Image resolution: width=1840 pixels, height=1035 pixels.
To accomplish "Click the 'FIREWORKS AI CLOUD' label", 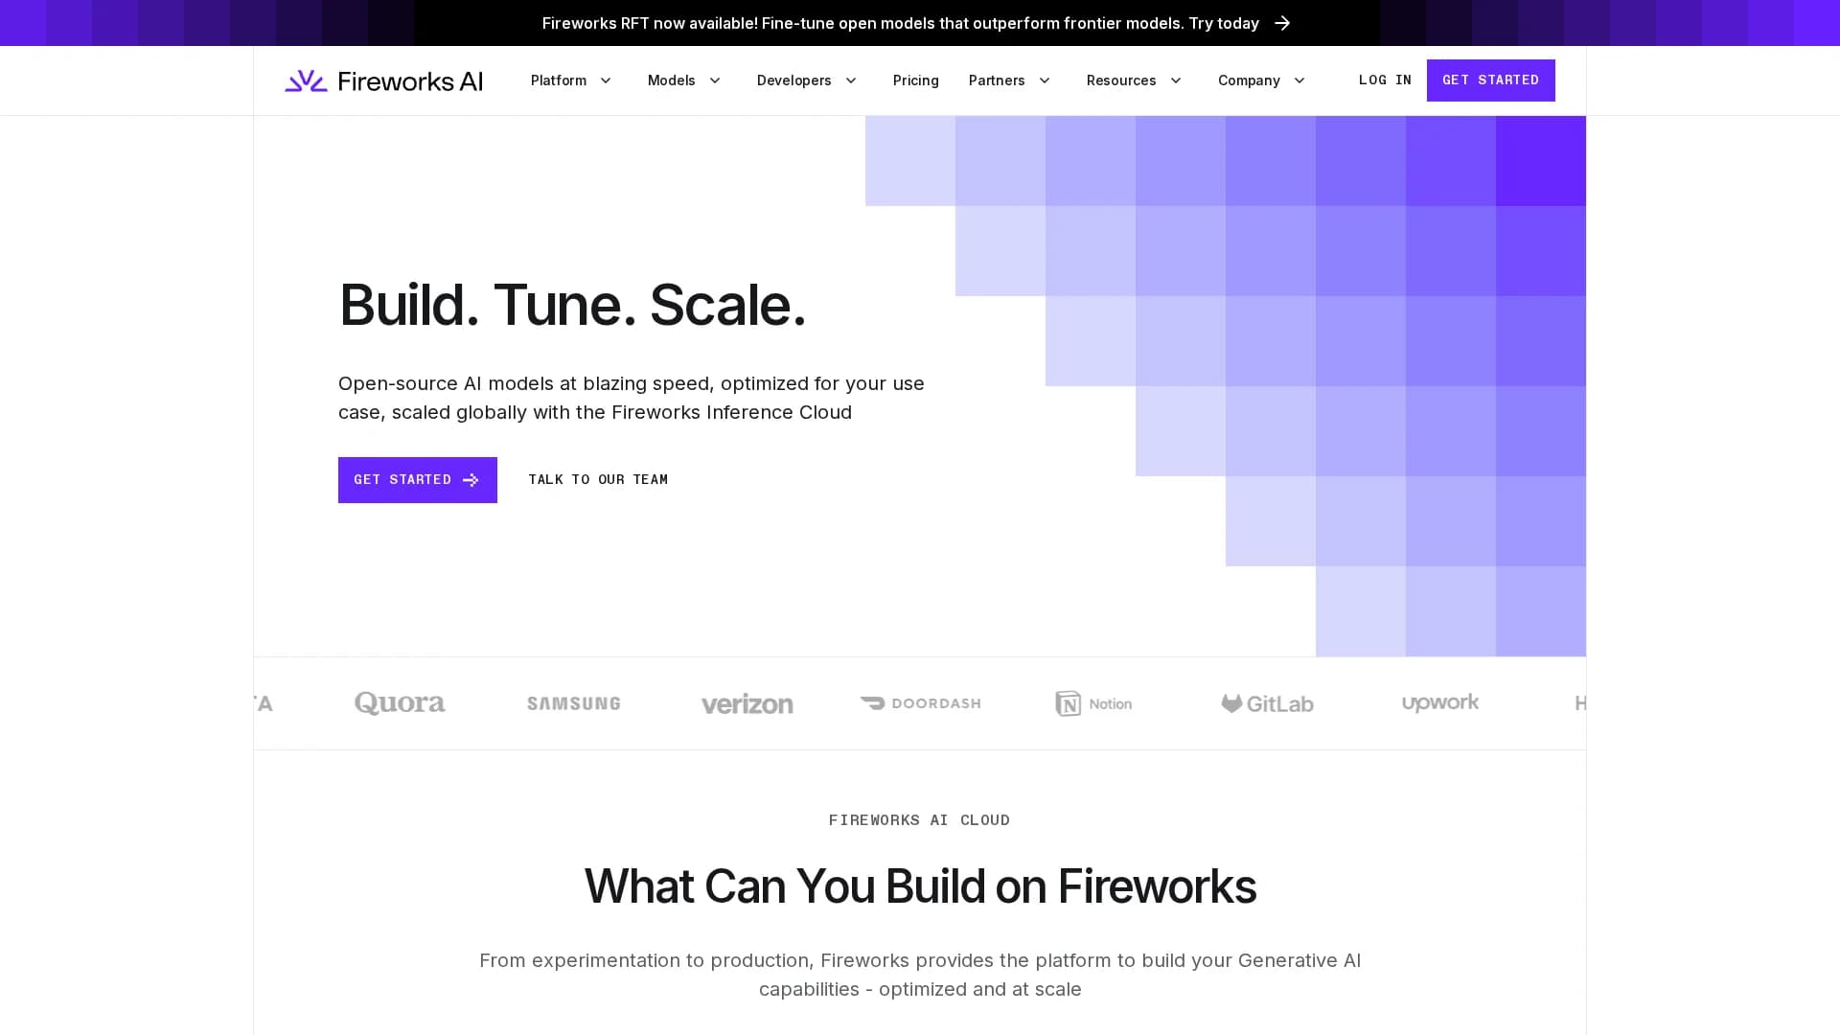I will click(x=919, y=820).
